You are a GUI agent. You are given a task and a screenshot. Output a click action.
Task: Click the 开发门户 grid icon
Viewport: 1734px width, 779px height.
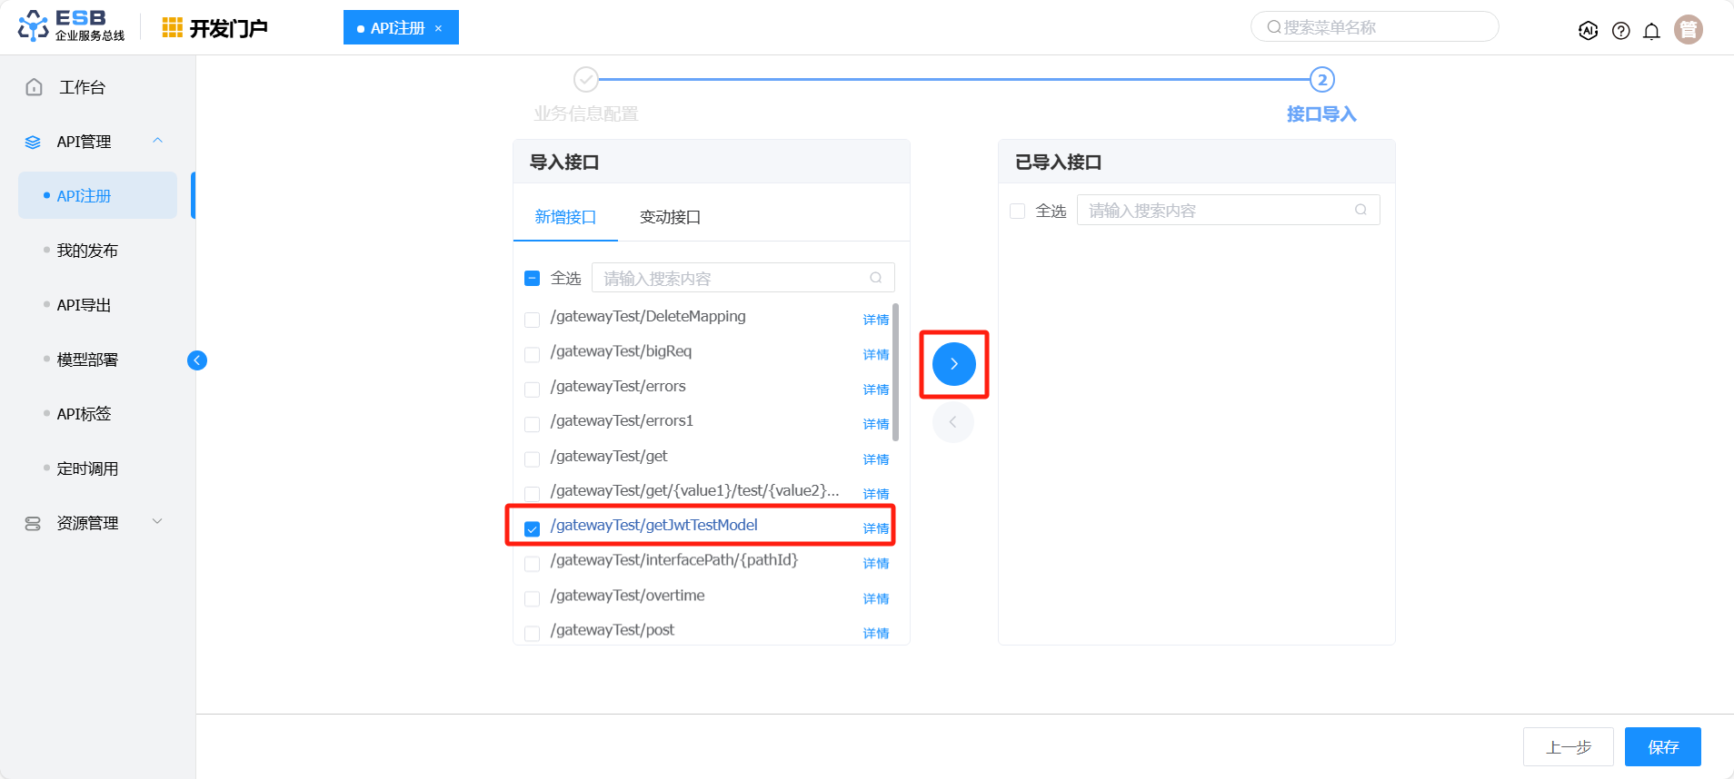click(172, 28)
